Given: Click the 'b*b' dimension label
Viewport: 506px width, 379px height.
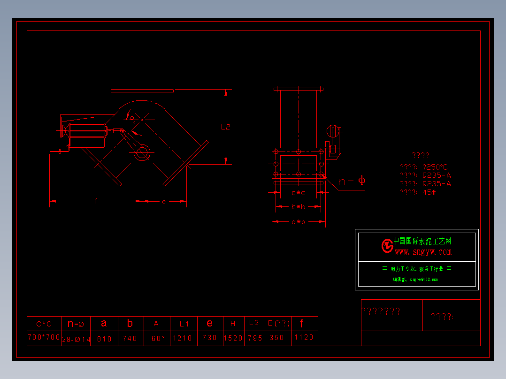Looking at the screenshot, I should (x=298, y=206).
